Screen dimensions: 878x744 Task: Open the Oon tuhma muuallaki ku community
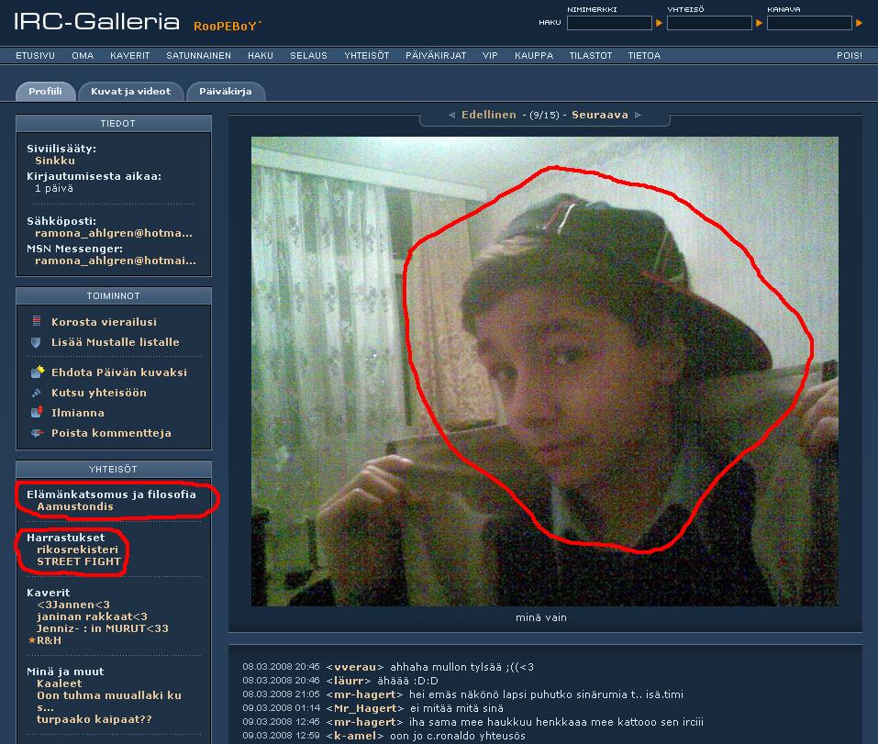coord(109,701)
